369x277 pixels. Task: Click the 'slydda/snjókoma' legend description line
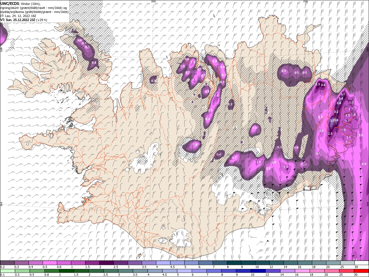click(34, 12)
